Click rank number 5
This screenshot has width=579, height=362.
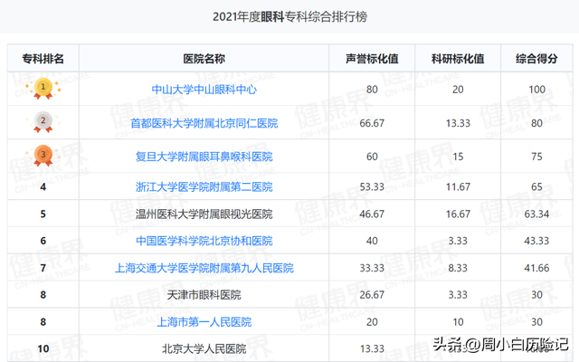[43, 214]
